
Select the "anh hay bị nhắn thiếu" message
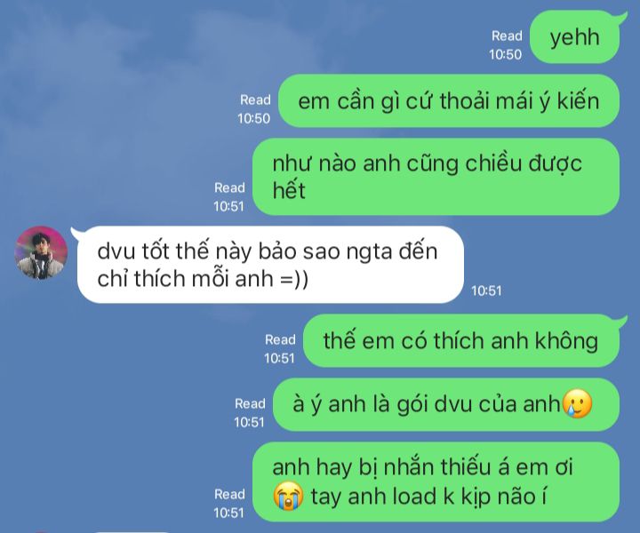click(436, 482)
